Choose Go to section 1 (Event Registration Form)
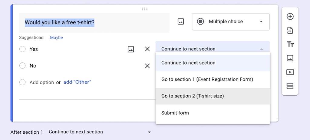 (x=213, y=79)
